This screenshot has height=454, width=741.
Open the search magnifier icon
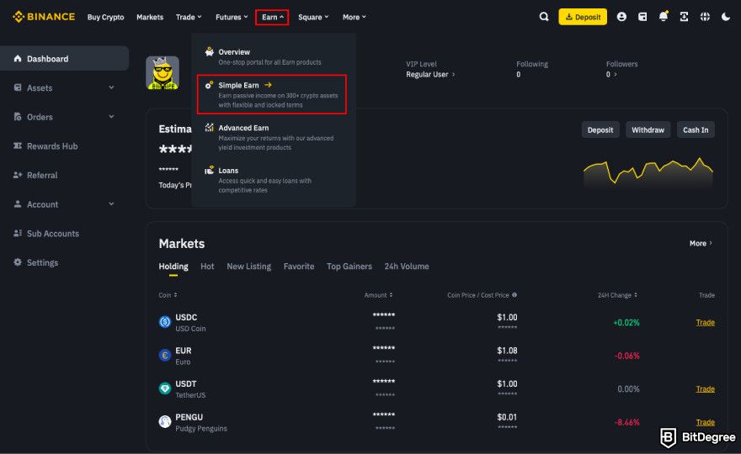pos(544,17)
